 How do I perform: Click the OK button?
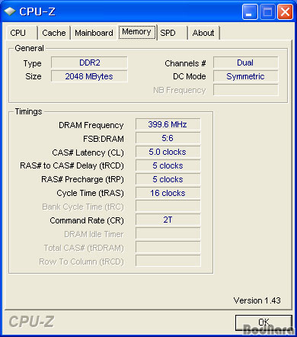(x=263, y=323)
